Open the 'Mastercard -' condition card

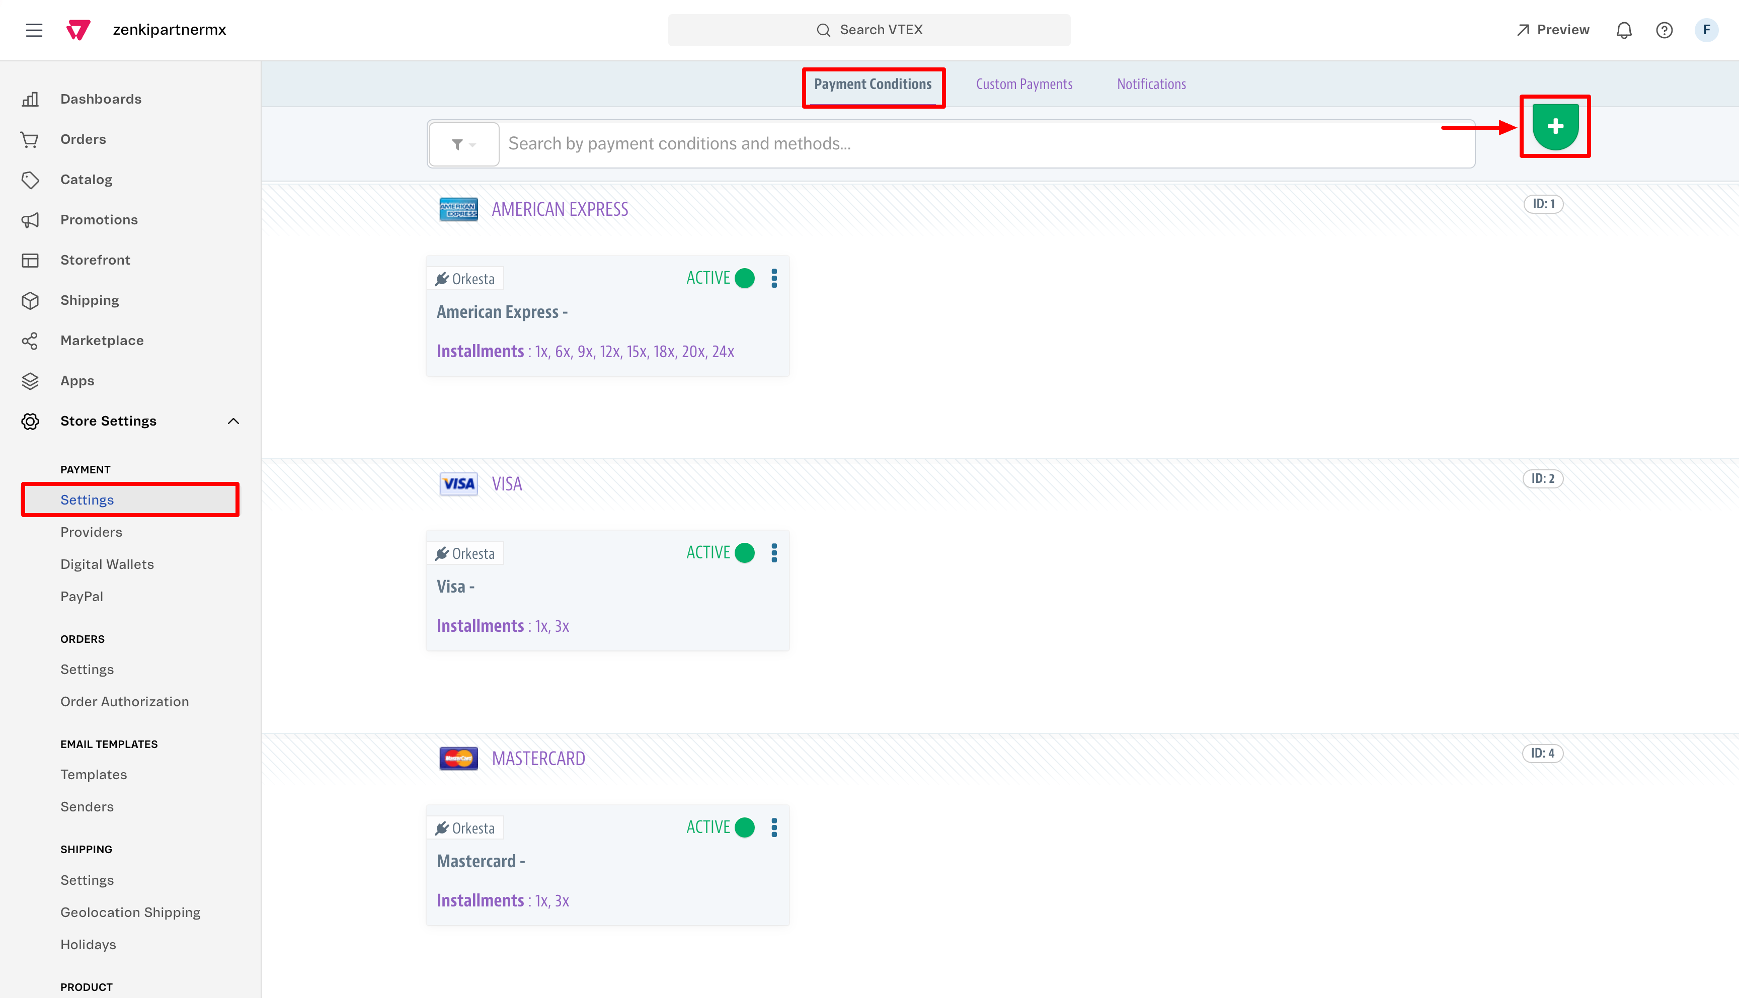click(x=607, y=866)
